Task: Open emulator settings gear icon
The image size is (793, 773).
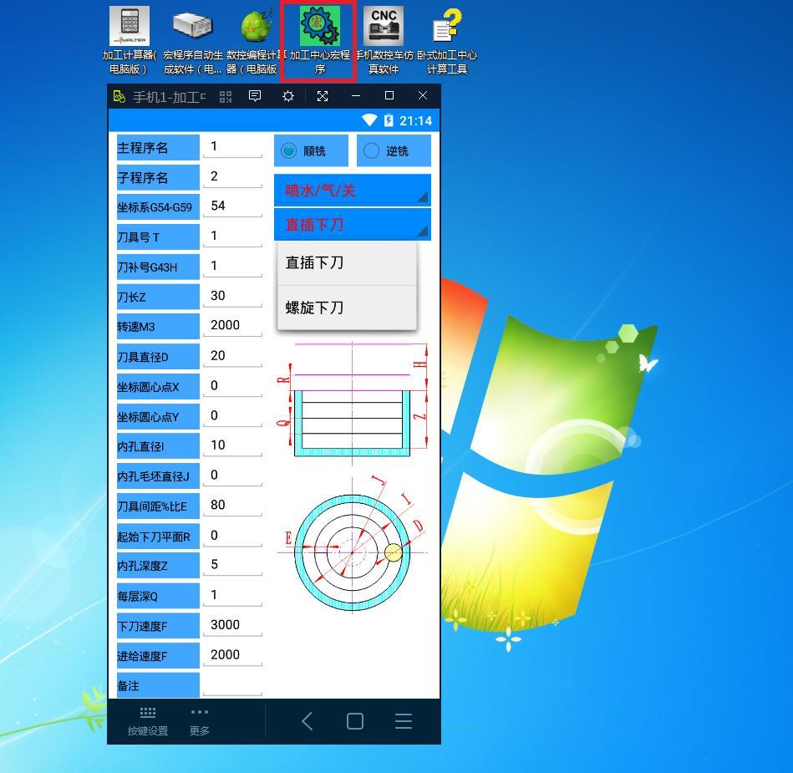Action: click(288, 96)
